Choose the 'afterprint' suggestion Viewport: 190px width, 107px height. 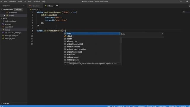click(x=92, y=41)
